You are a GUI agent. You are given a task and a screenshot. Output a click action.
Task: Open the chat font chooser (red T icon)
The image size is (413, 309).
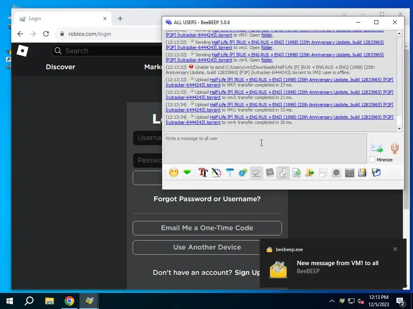point(203,173)
